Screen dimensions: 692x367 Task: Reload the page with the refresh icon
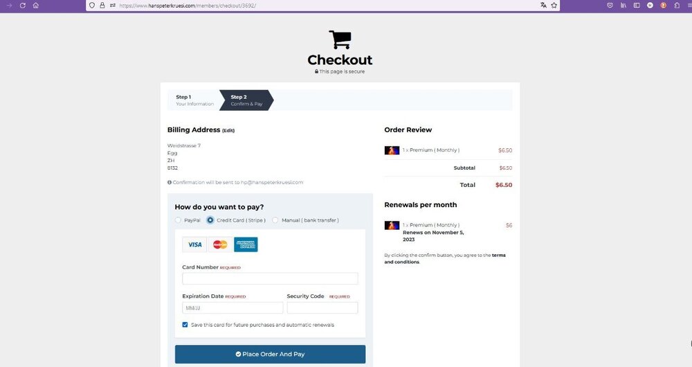(x=23, y=6)
